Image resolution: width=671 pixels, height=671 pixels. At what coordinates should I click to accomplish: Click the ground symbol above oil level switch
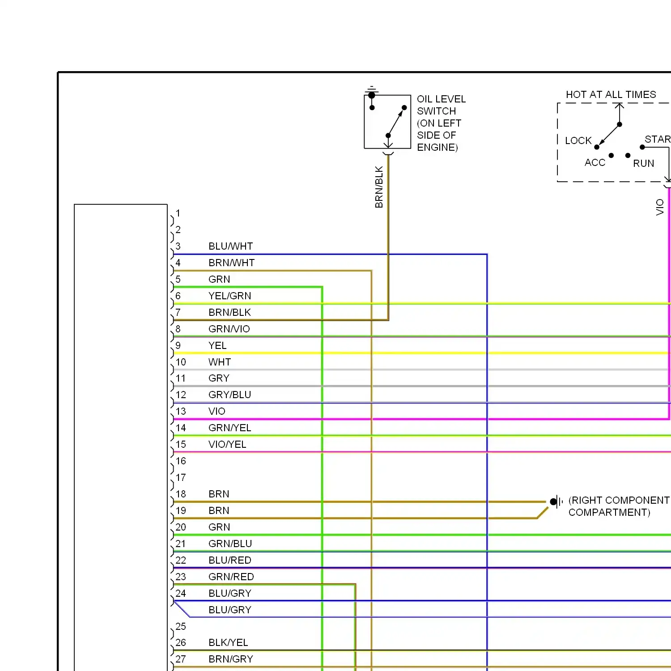click(x=371, y=91)
